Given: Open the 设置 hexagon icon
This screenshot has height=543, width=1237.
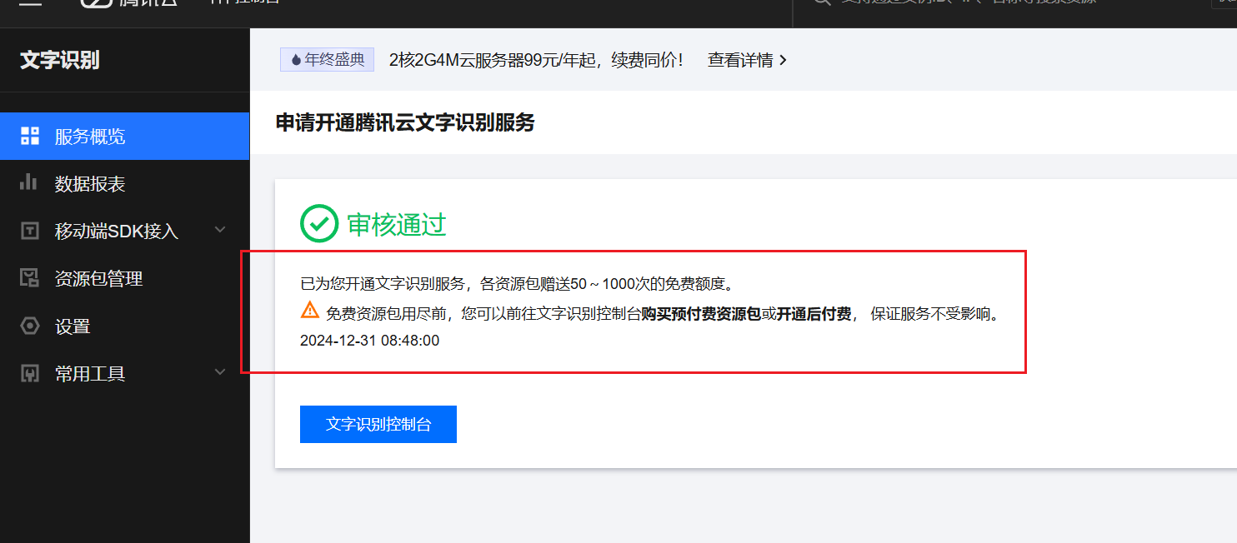Looking at the screenshot, I should click(x=30, y=326).
